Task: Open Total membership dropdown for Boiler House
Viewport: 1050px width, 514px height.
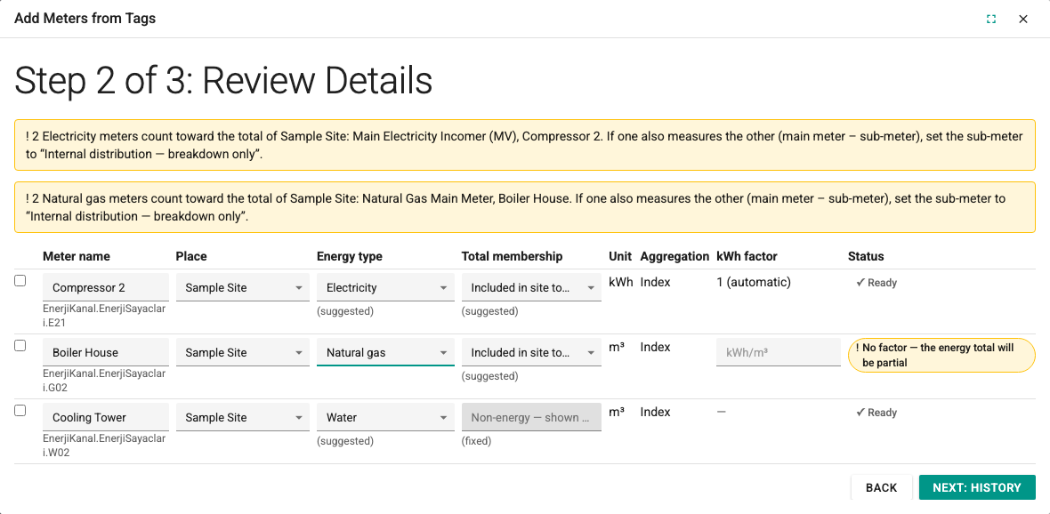Action: [531, 352]
